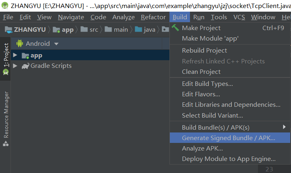Toggle the 1: Project tool window
This screenshot has width=291, height=173.
(x=6, y=55)
